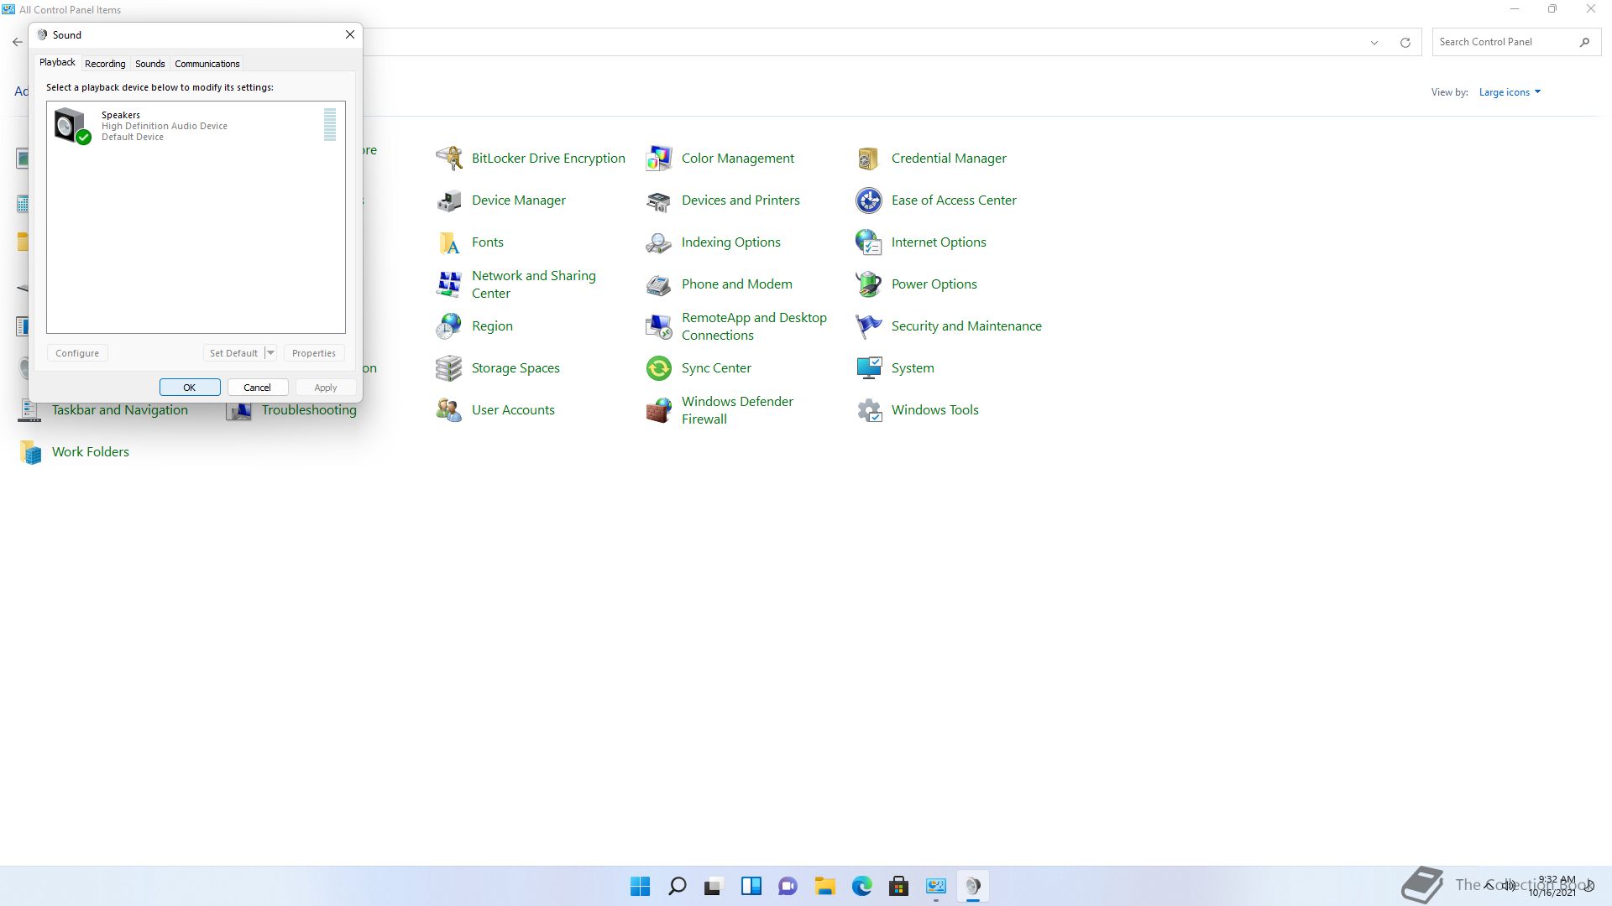
Task: Open the Sync Center icon
Action: point(659,367)
